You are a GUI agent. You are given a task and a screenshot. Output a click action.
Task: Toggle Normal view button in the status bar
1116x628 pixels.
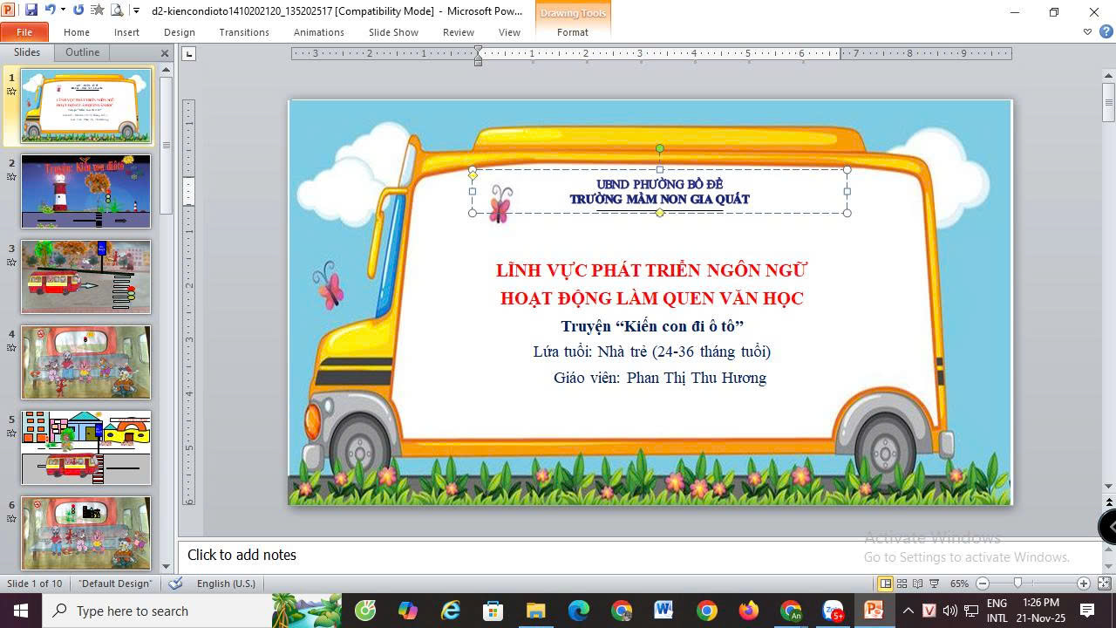885,584
